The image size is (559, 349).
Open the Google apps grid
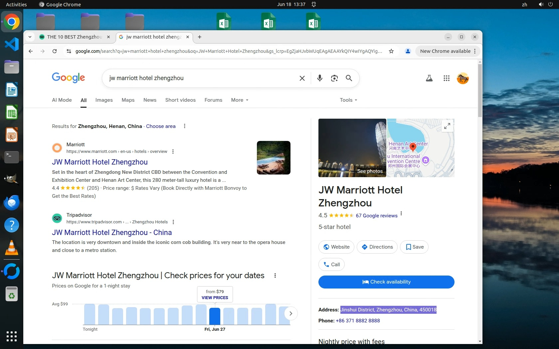(446, 78)
